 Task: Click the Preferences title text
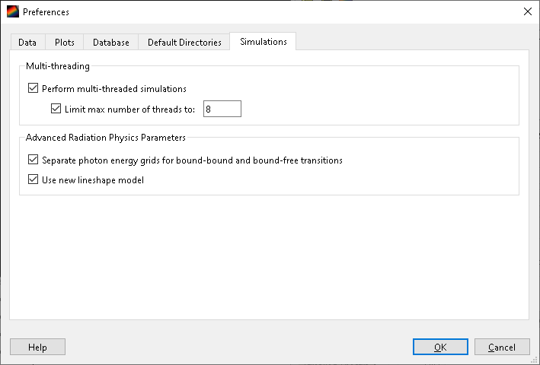pos(46,12)
